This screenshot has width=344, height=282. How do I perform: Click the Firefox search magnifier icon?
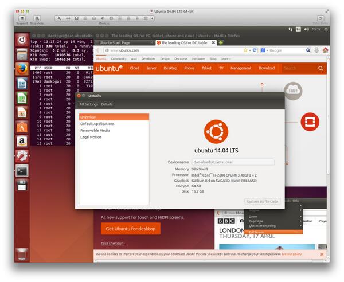point(308,50)
